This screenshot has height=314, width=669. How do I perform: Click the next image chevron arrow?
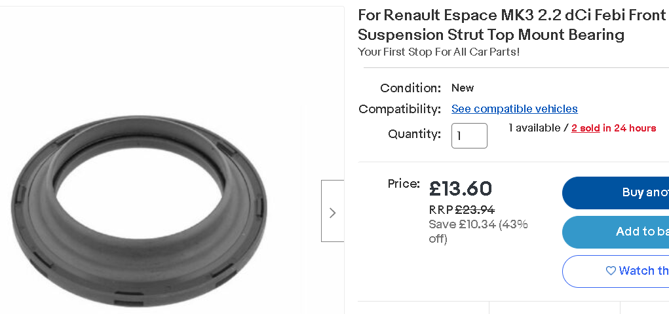pyautogui.click(x=332, y=212)
